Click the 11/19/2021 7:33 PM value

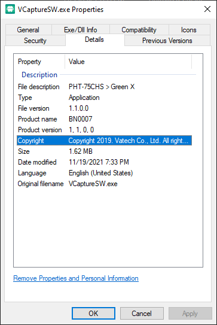point(99,162)
